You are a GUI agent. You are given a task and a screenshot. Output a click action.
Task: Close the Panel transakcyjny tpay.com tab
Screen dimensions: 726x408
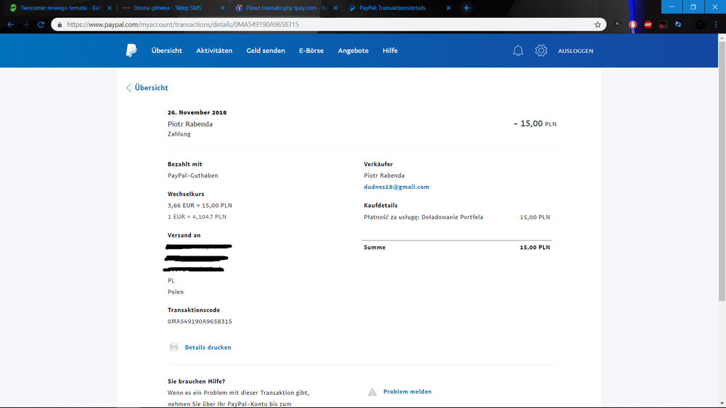(x=335, y=8)
